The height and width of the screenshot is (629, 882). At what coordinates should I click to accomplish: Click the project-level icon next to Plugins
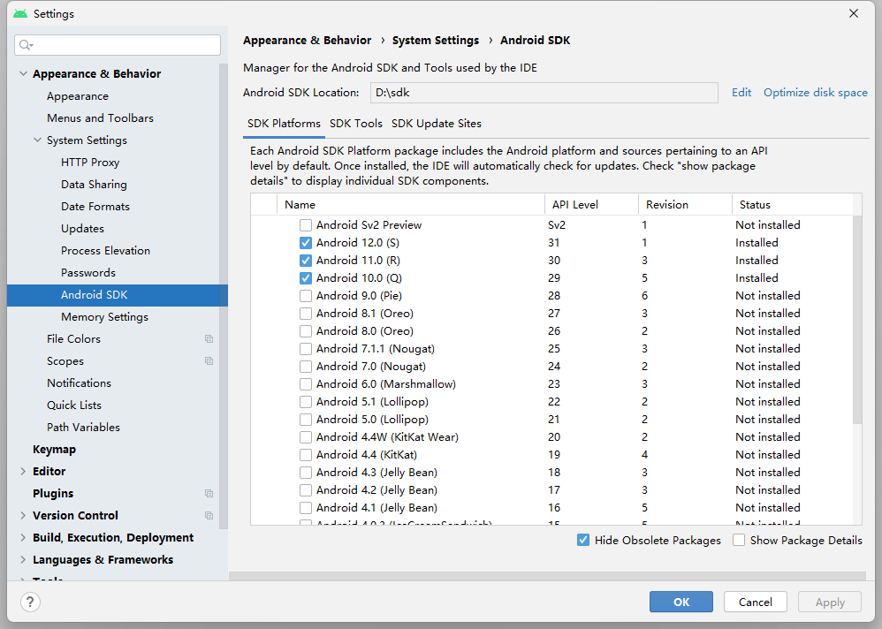click(x=209, y=494)
